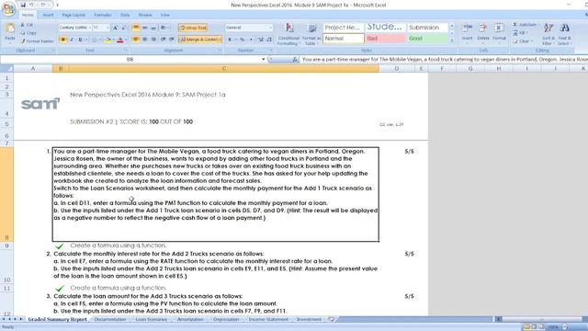Open the round Office button menu

click(8, 9)
